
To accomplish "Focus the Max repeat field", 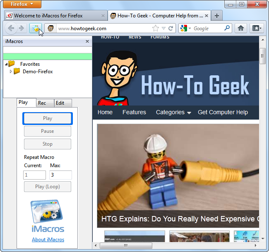I will click(60, 175).
